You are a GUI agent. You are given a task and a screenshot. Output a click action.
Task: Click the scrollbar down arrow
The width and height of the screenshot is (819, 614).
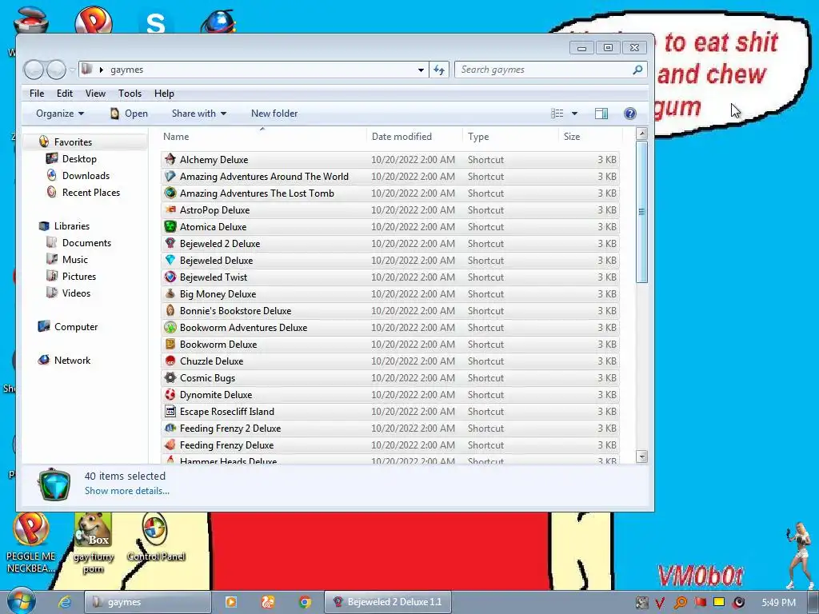click(642, 457)
